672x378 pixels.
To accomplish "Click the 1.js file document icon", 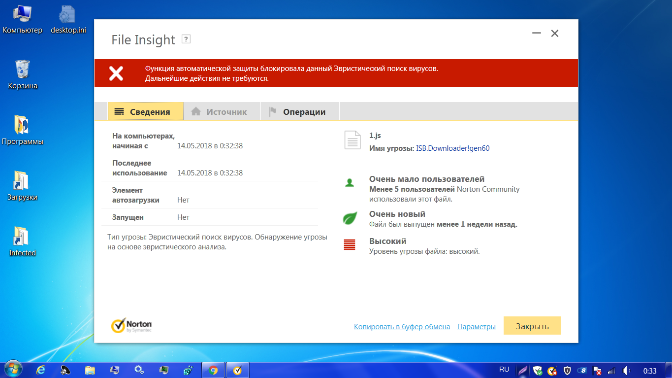I will [352, 140].
